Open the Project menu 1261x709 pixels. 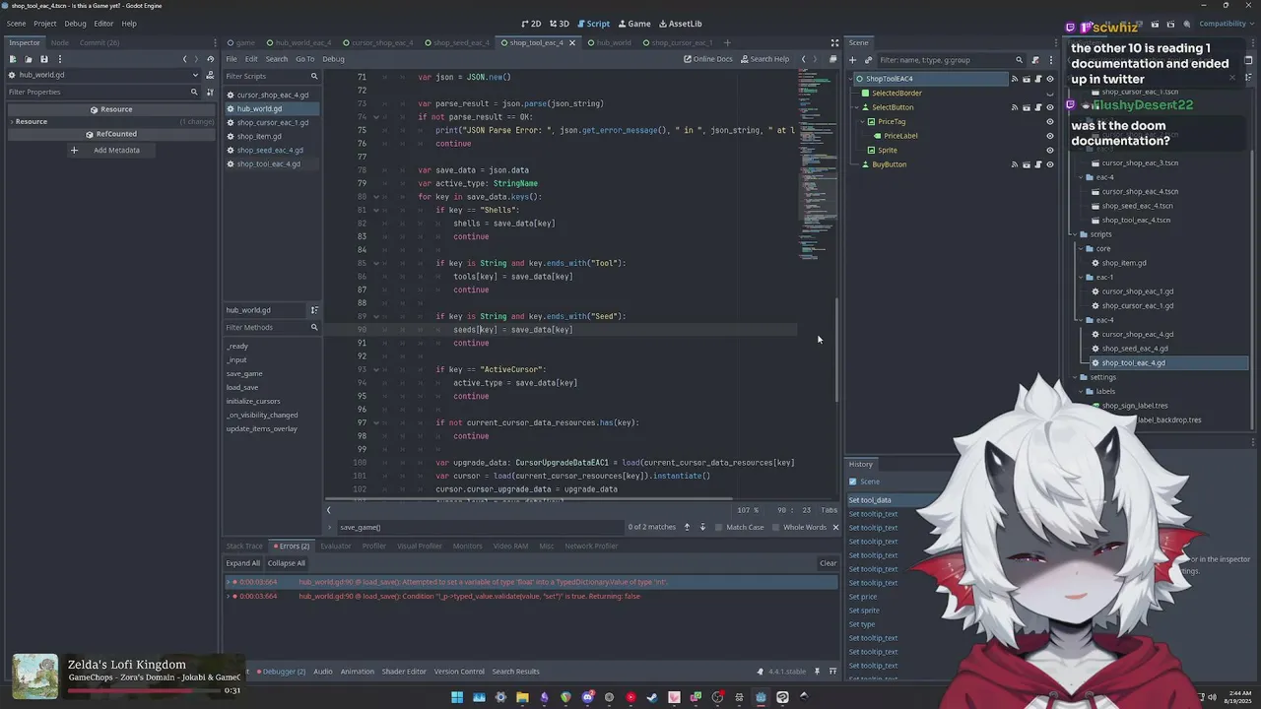(x=44, y=24)
